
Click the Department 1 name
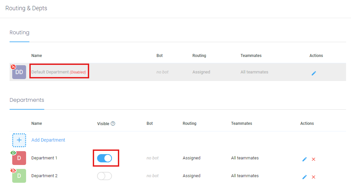pos(44,158)
